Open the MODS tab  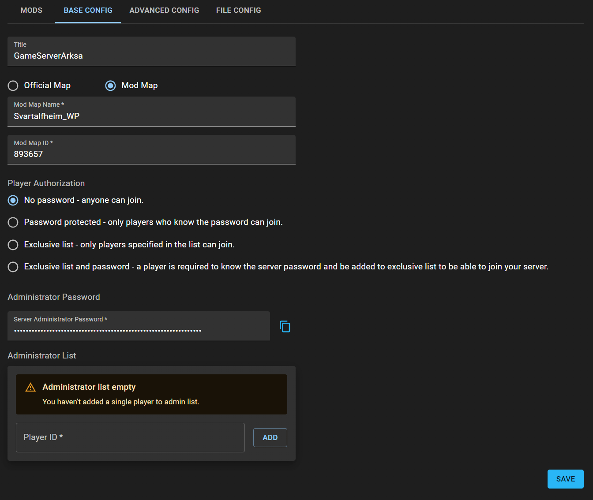(31, 10)
